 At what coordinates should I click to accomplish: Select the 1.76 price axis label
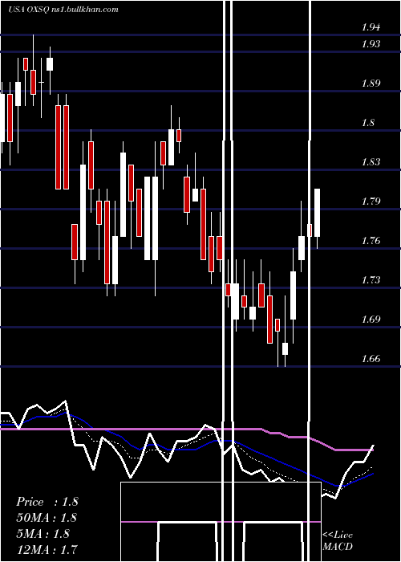click(371, 241)
